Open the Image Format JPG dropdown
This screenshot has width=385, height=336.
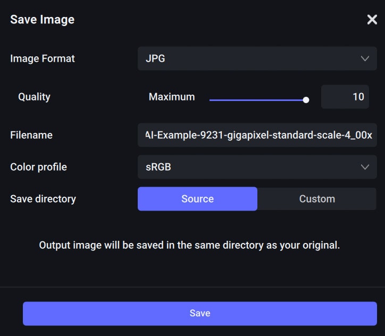click(257, 58)
